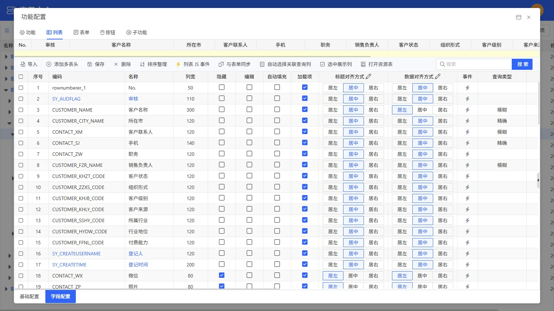Select row checkbox for CUSTOMER_NAME
Viewport: 554px width, 311px height.
click(x=21, y=110)
